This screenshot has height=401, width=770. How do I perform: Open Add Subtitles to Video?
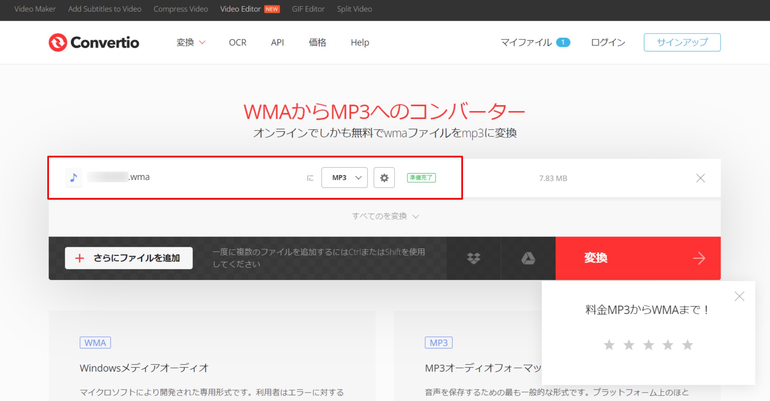click(x=105, y=9)
